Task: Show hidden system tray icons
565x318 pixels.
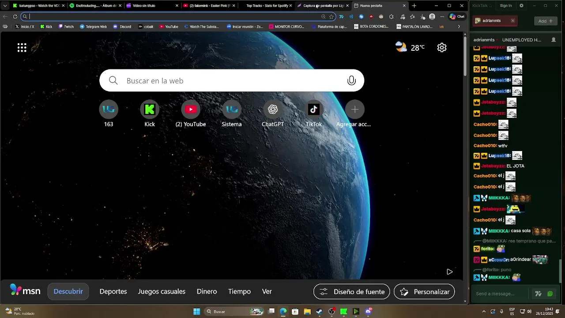Action: point(484,311)
